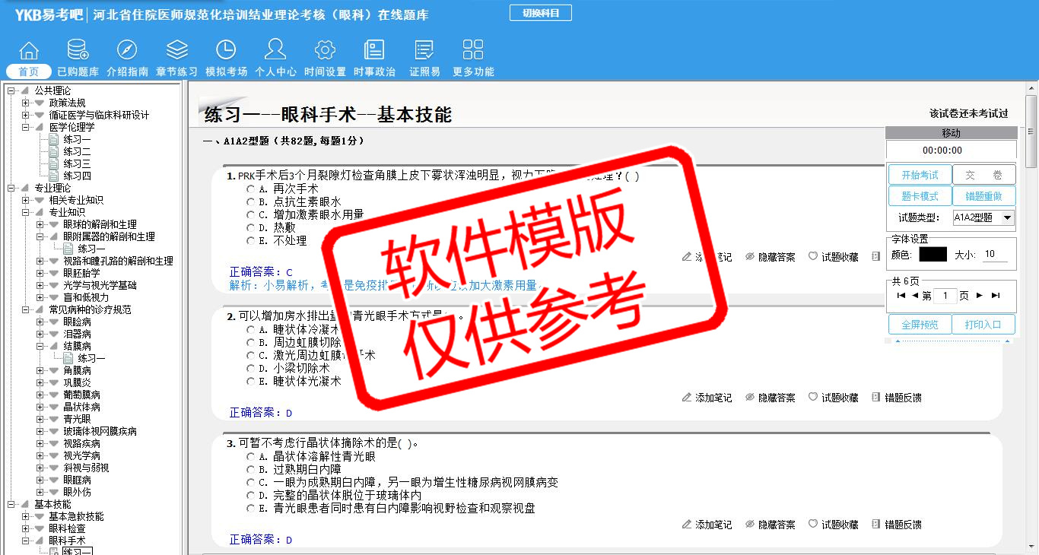Click the 介绍指南 compass icon
Viewport: 1039px width, 555px height.
[x=127, y=51]
